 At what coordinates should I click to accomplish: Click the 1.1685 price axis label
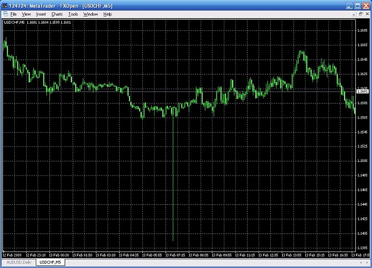tap(362, 30)
